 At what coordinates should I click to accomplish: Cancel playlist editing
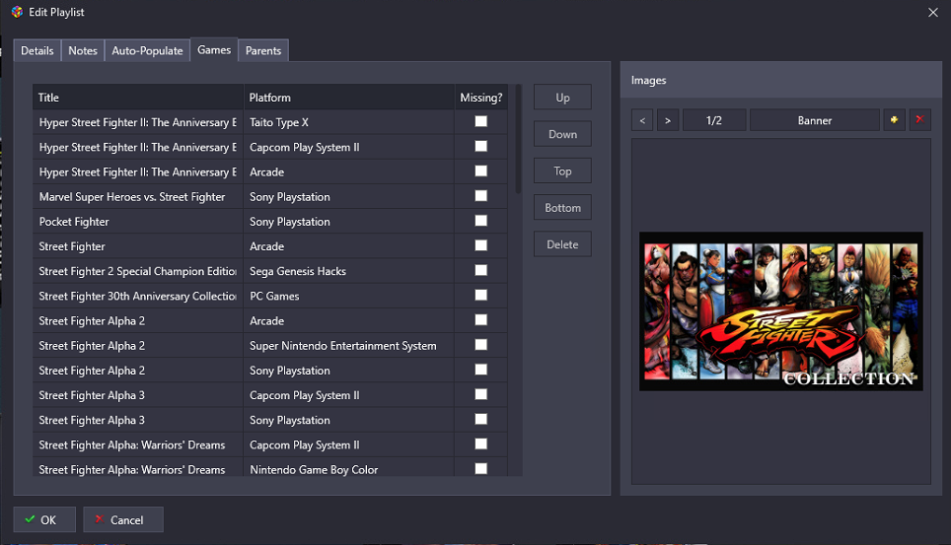click(x=123, y=519)
